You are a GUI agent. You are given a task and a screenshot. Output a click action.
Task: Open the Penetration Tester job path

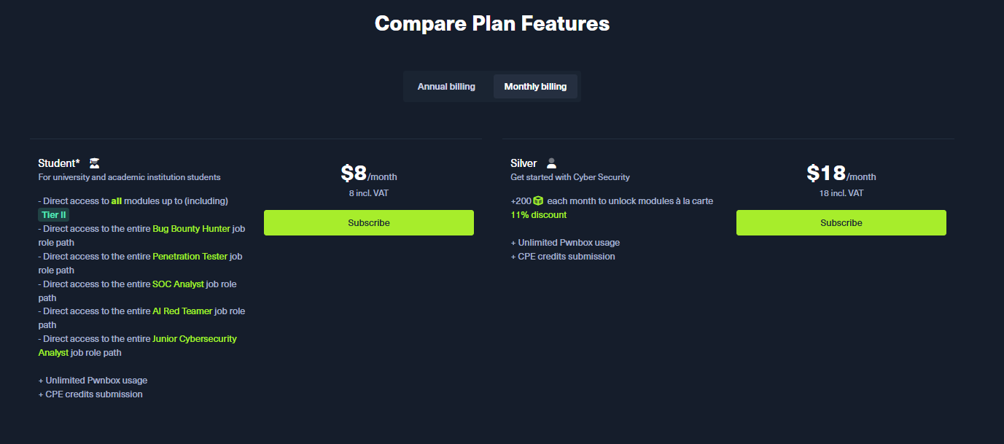pos(190,257)
